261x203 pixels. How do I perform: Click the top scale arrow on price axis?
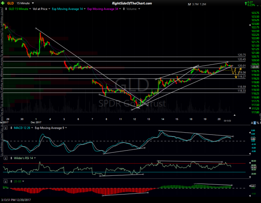(250, 25)
